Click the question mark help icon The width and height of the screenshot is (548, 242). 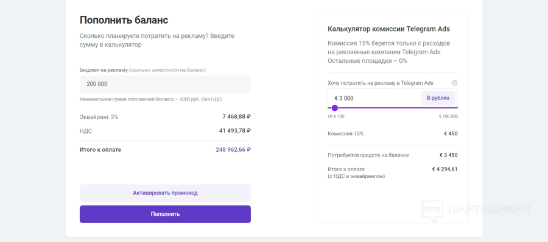point(455,83)
